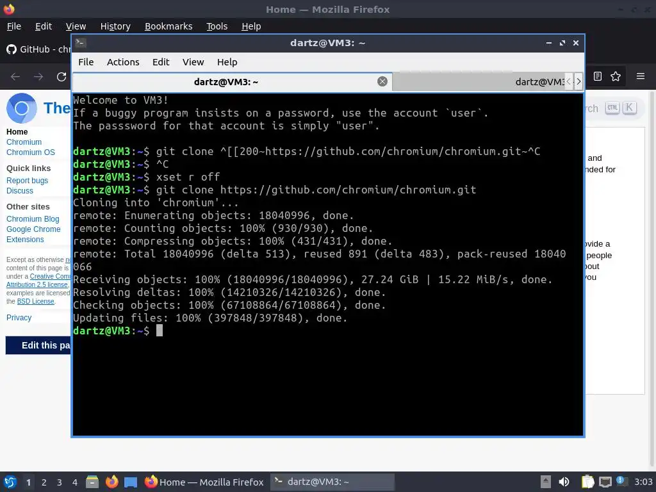Select the first dartz@VM3 terminal tab

click(x=225, y=81)
